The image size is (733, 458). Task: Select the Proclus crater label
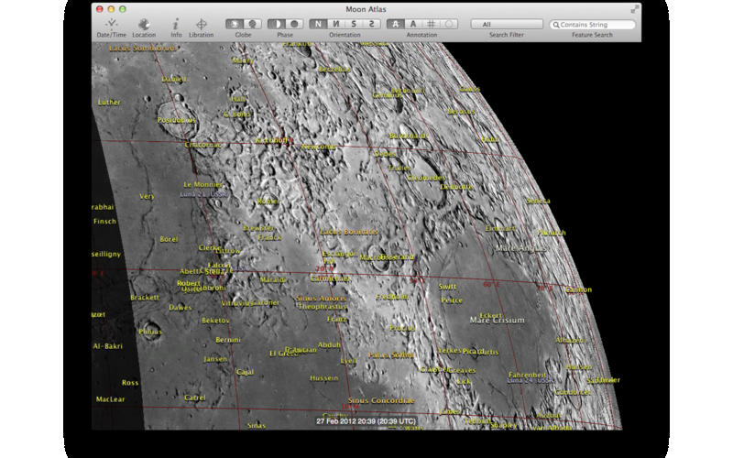[402, 328]
